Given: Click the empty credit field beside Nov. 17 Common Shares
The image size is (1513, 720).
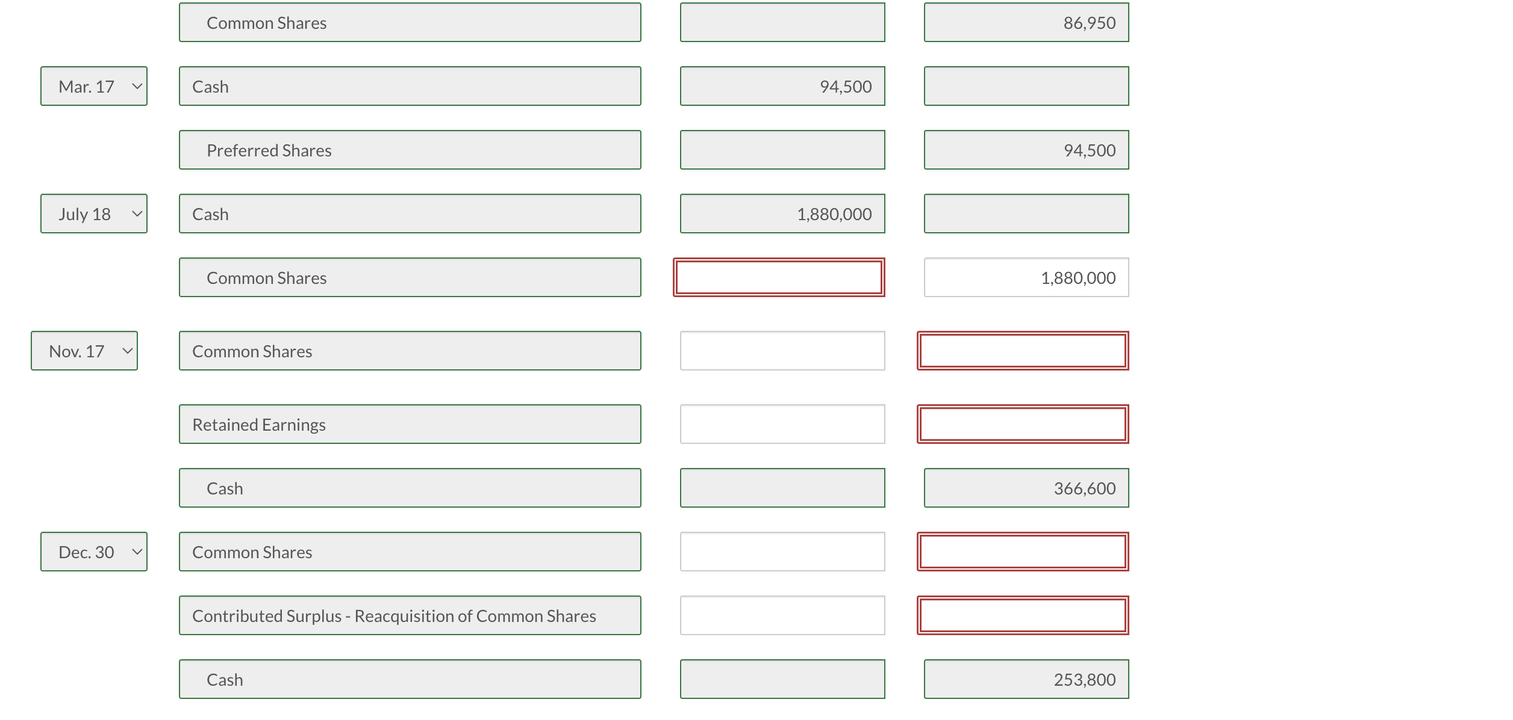Looking at the screenshot, I should click(1022, 351).
